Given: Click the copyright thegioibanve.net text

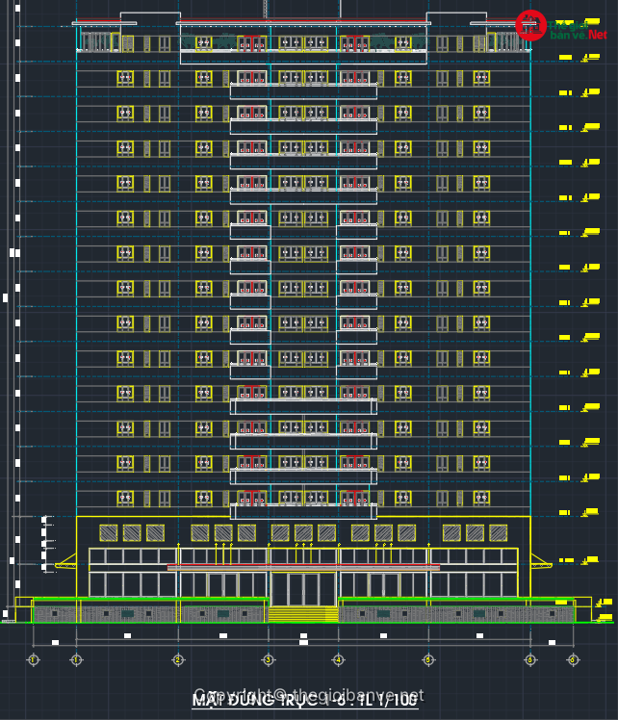Looking at the screenshot, I should pyautogui.click(x=308, y=694).
